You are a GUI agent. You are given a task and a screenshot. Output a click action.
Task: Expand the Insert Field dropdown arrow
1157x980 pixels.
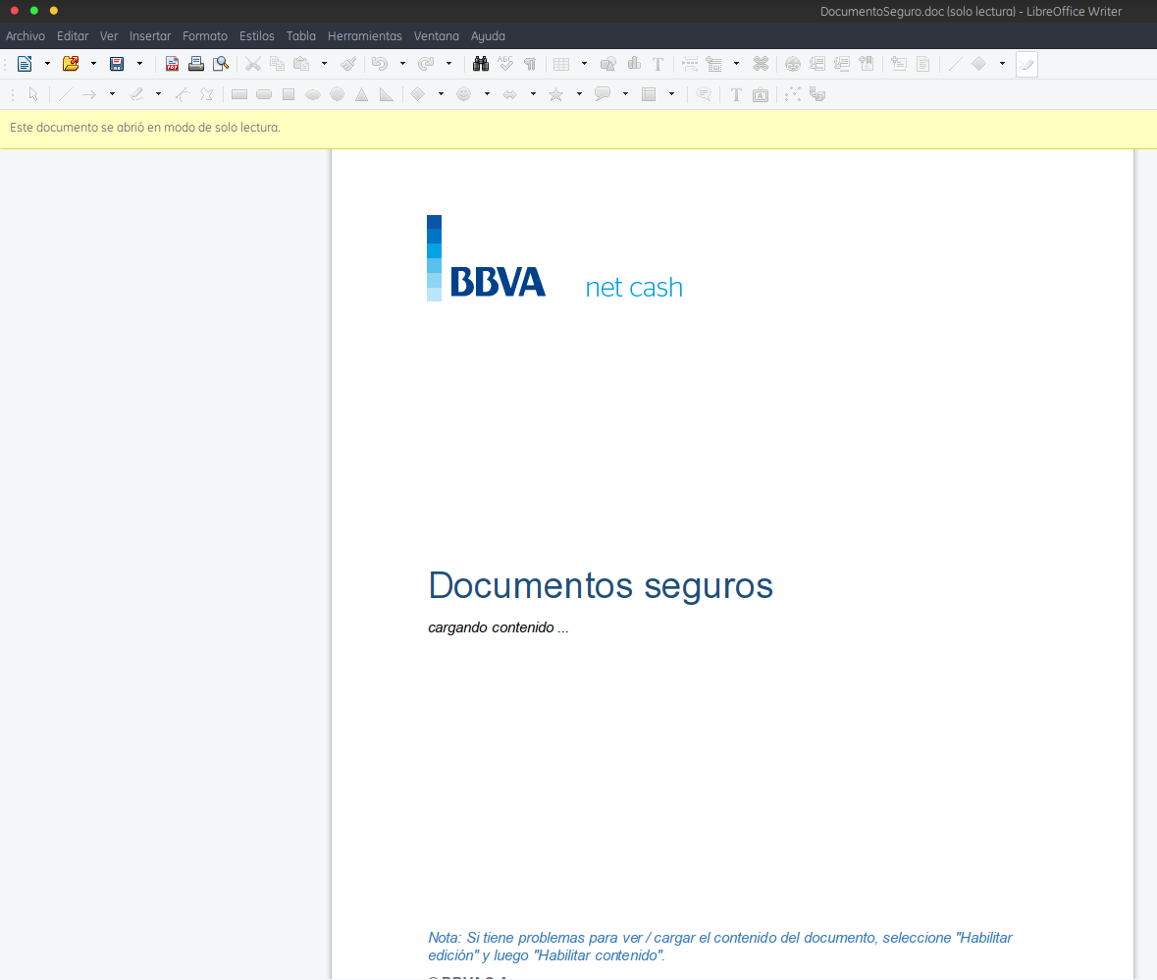tap(736, 64)
